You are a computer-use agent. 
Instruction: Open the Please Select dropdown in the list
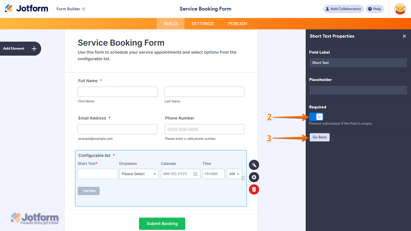(139, 174)
